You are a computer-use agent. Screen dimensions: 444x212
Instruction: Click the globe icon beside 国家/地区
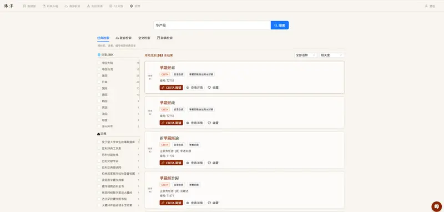click(99, 55)
